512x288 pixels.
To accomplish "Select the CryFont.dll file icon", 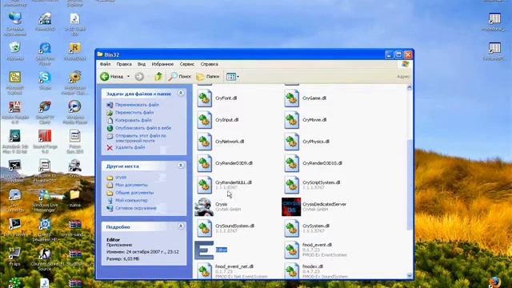I will click(205, 98).
